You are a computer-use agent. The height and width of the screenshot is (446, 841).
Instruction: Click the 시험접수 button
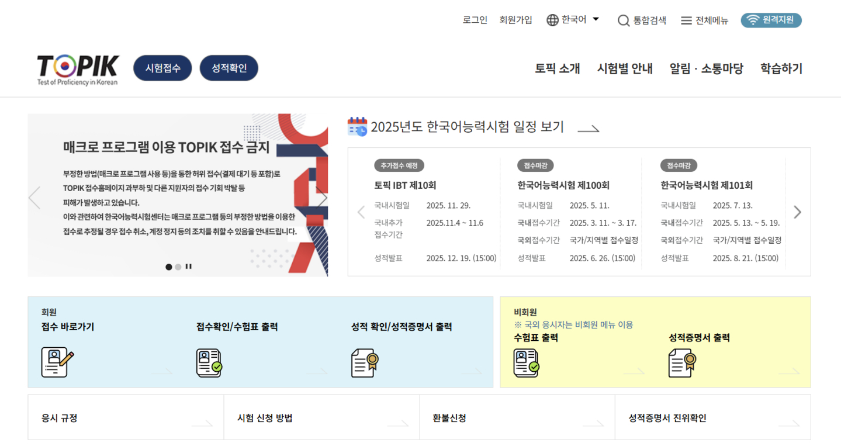point(162,67)
